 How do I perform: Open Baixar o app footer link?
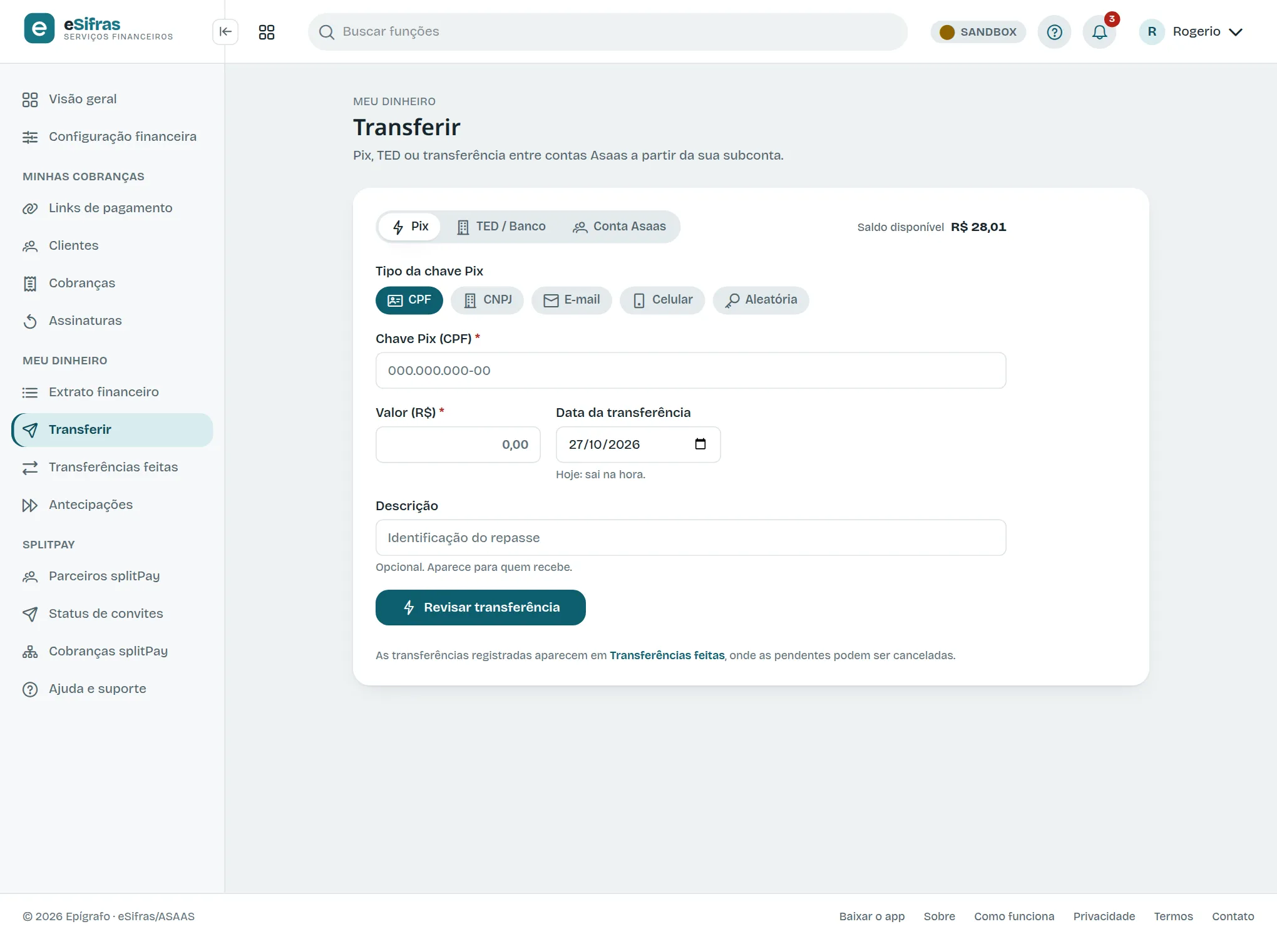pos(872,916)
